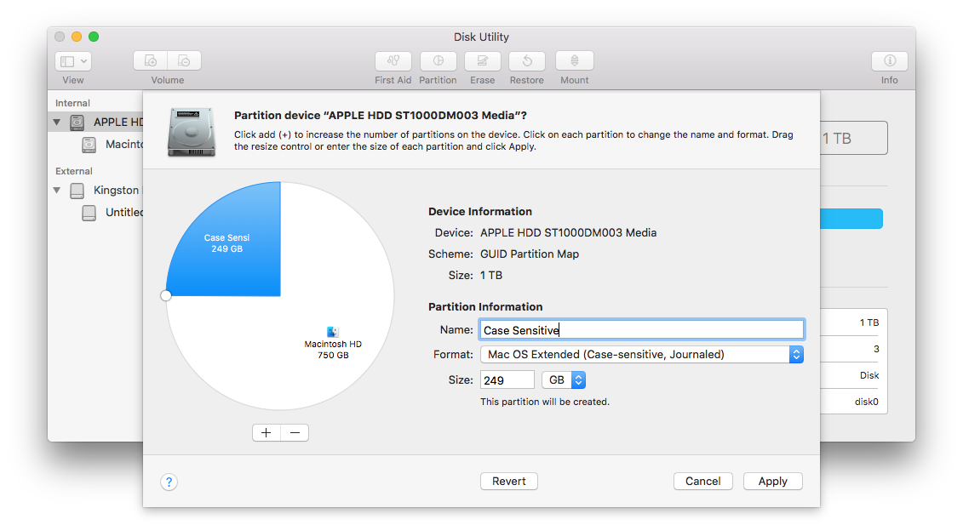Collapse the APPLE HDD disk tree
The width and height of the screenshot is (963, 525).
(x=57, y=123)
